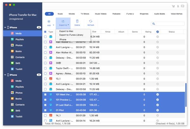Uncheck the 01 Pilot row checkbox
This screenshot has width=190, height=129.
[x=45, y=110]
